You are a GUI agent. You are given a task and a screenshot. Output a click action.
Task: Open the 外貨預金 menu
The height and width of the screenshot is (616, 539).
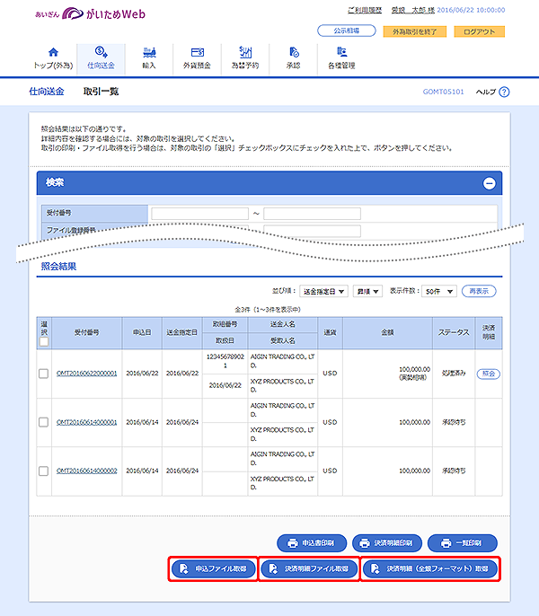tap(197, 59)
